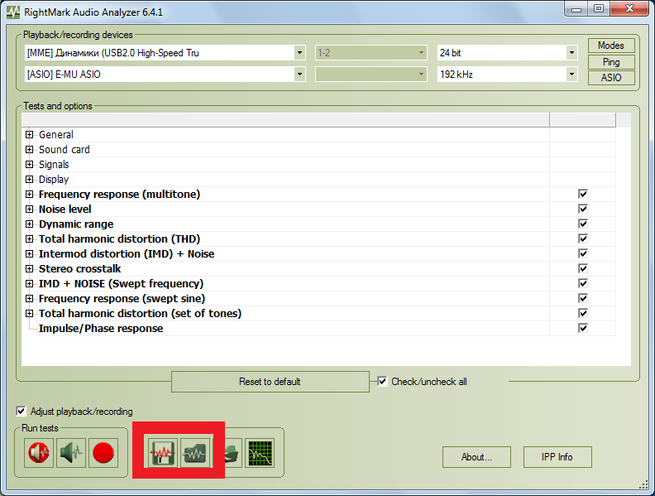Select the Dynamic range row label

pos(76,224)
